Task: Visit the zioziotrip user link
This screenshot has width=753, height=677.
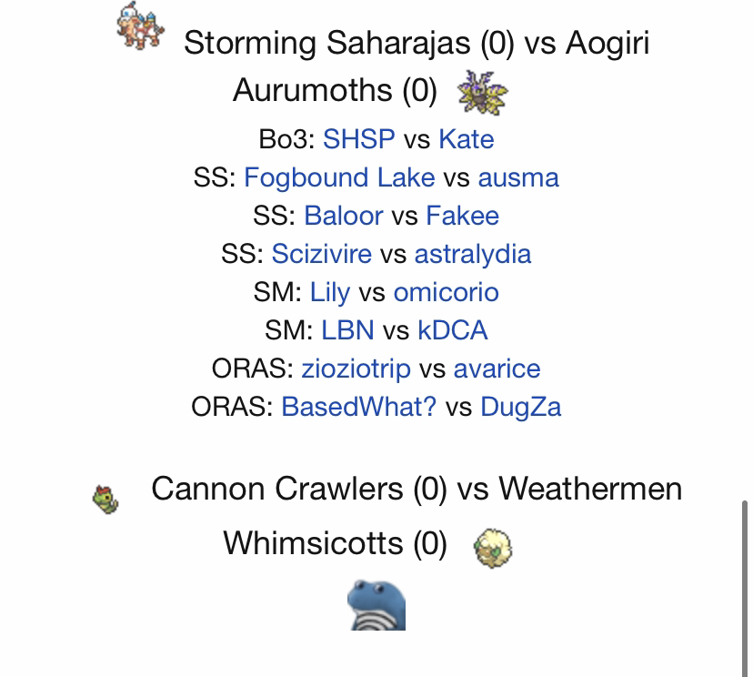Action: click(x=356, y=369)
